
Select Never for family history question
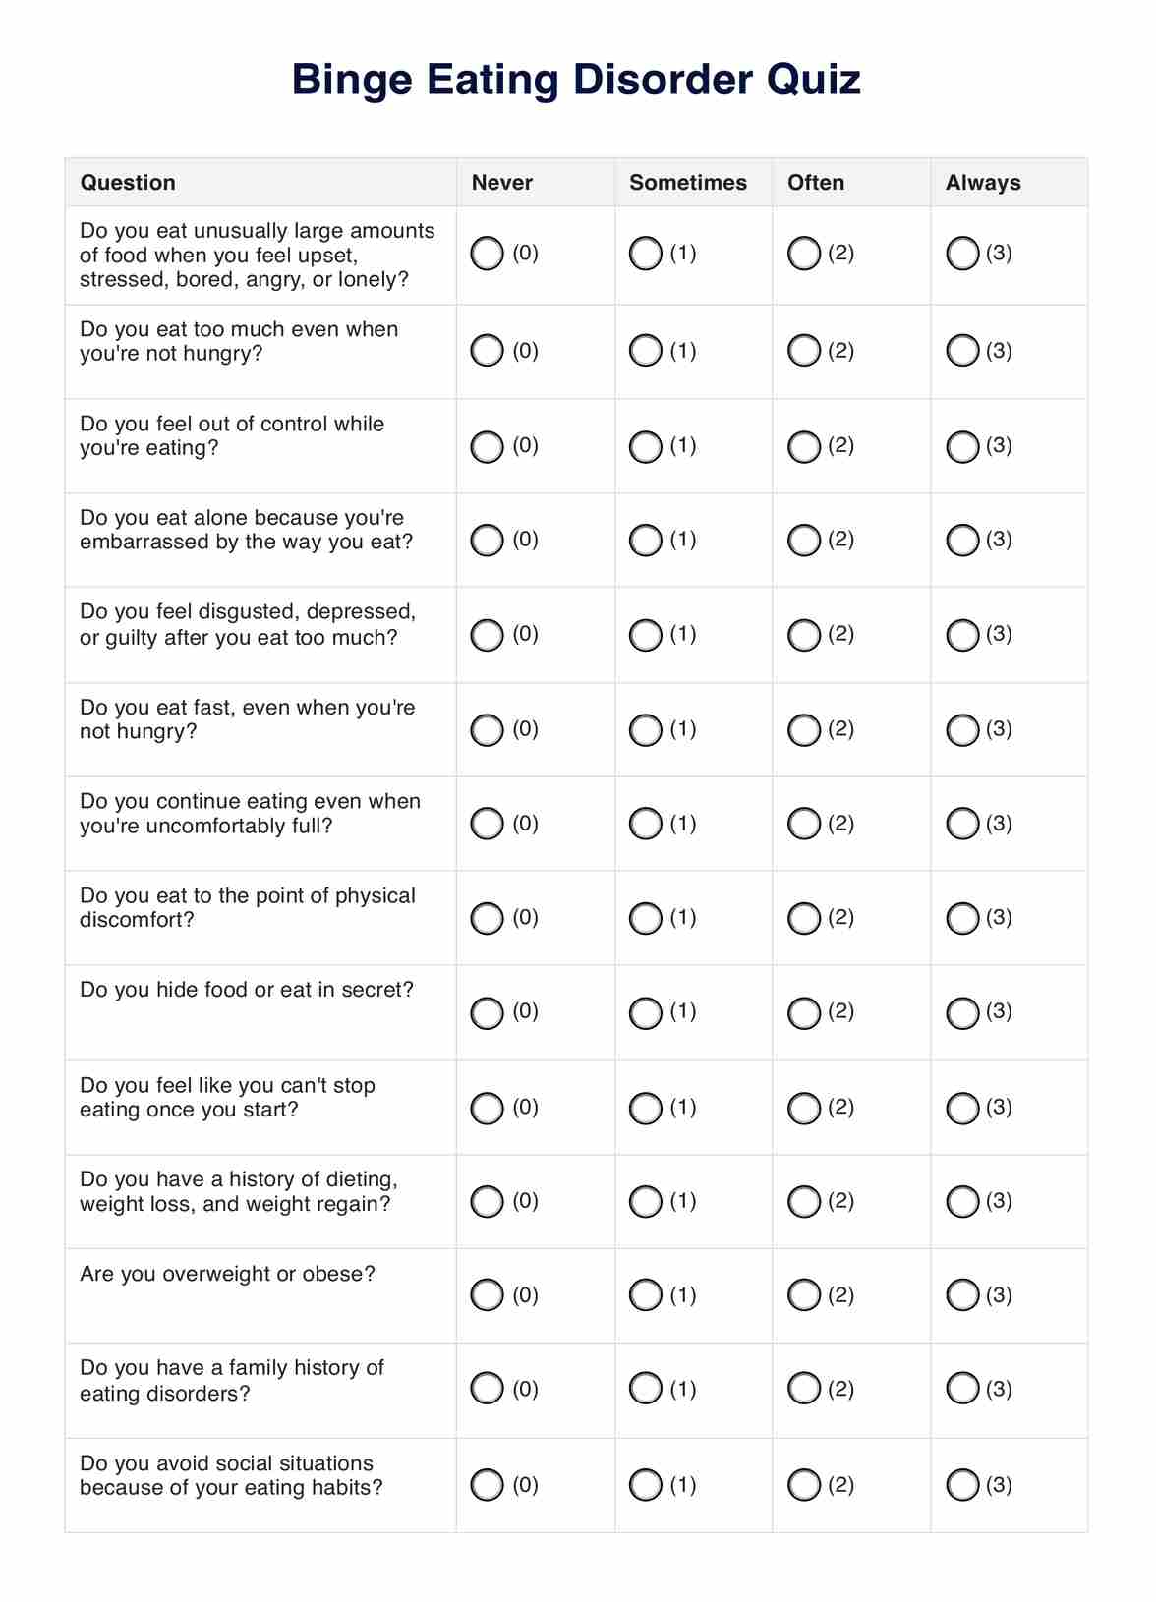coord(487,1389)
